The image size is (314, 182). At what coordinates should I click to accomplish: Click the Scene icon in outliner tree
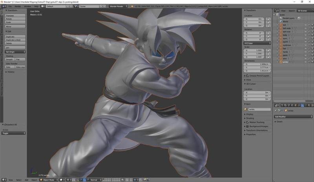click(277, 15)
